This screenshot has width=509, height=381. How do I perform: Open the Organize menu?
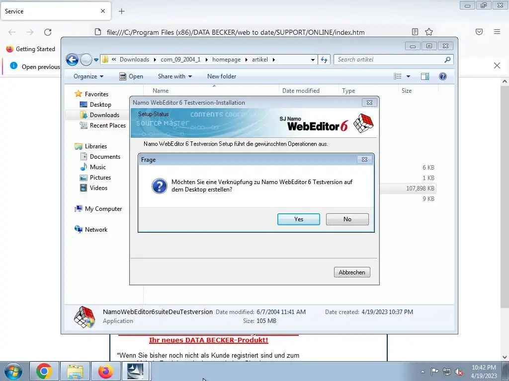coord(88,76)
